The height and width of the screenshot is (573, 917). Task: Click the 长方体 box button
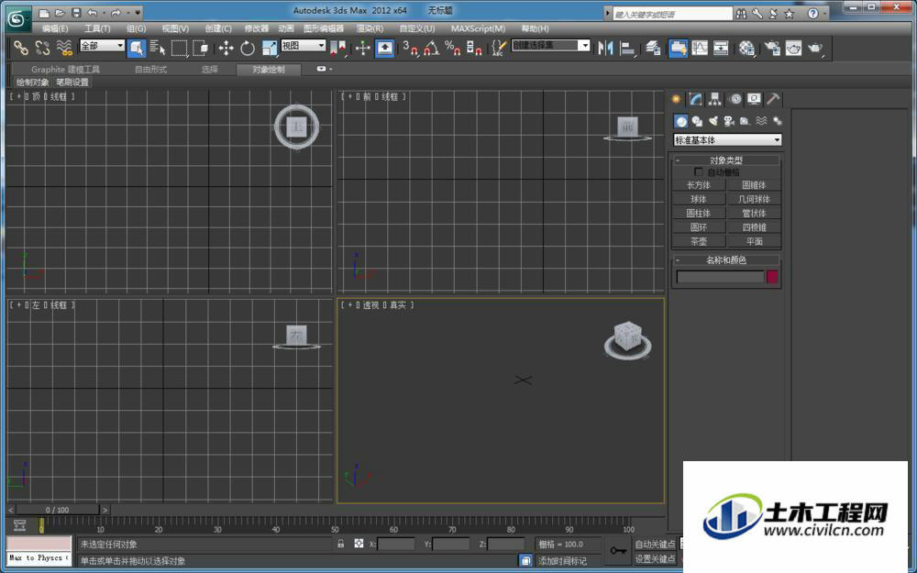pyautogui.click(x=699, y=185)
